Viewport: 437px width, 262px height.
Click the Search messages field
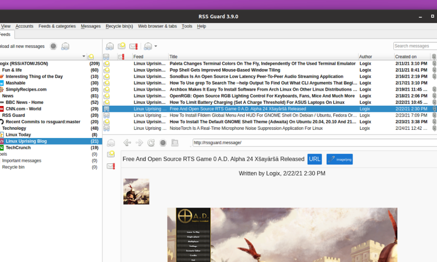pos(415,46)
